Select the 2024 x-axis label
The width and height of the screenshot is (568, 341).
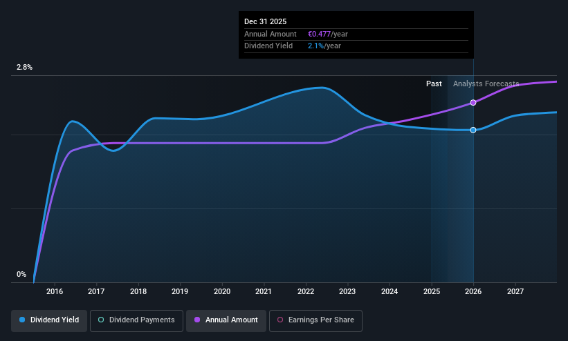click(390, 291)
